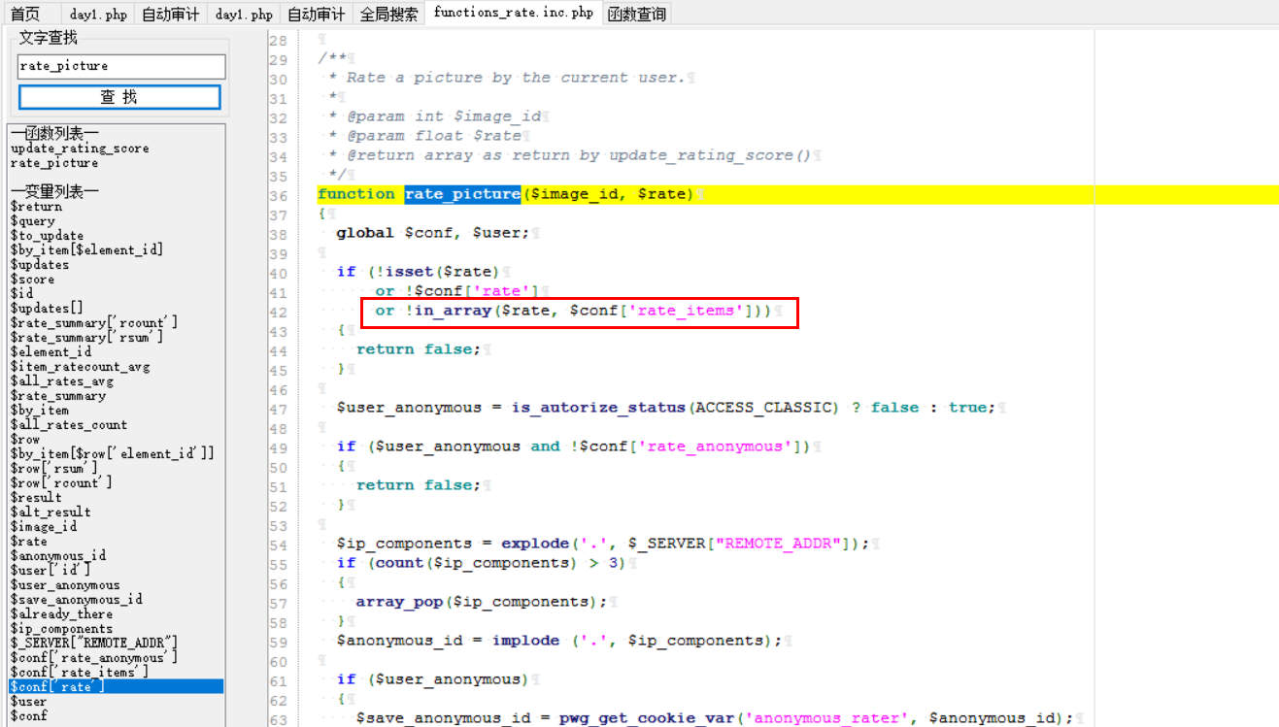Select $query in the variable list

pos(32,221)
